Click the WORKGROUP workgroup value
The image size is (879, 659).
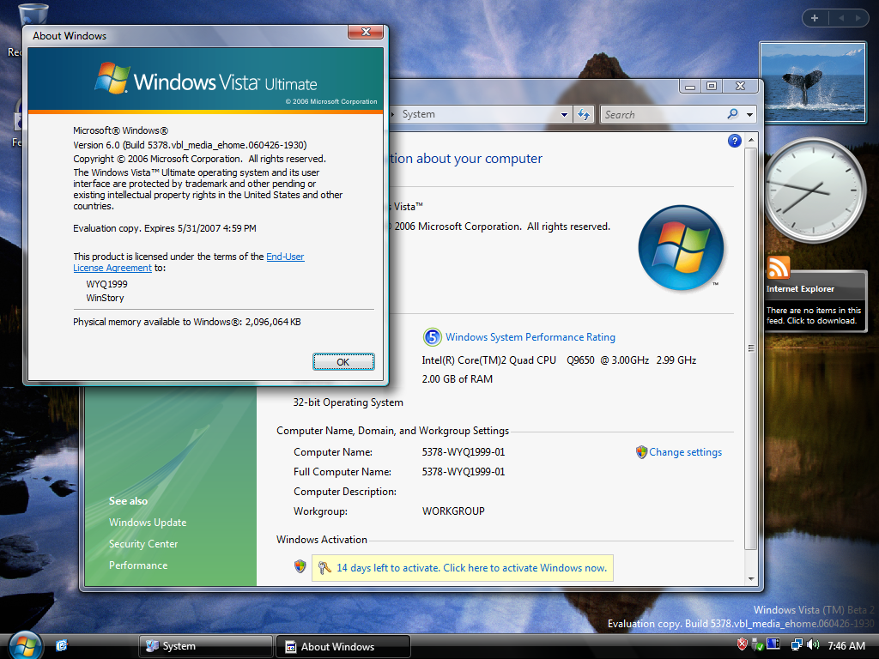click(x=453, y=511)
